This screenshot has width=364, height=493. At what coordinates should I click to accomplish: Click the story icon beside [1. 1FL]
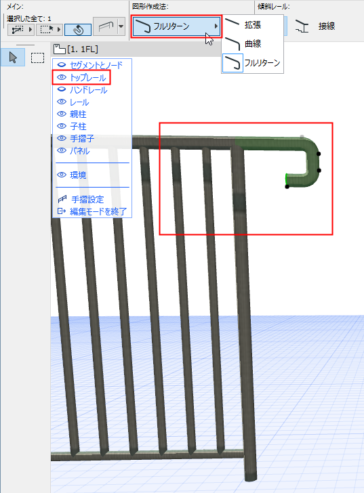[59, 49]
